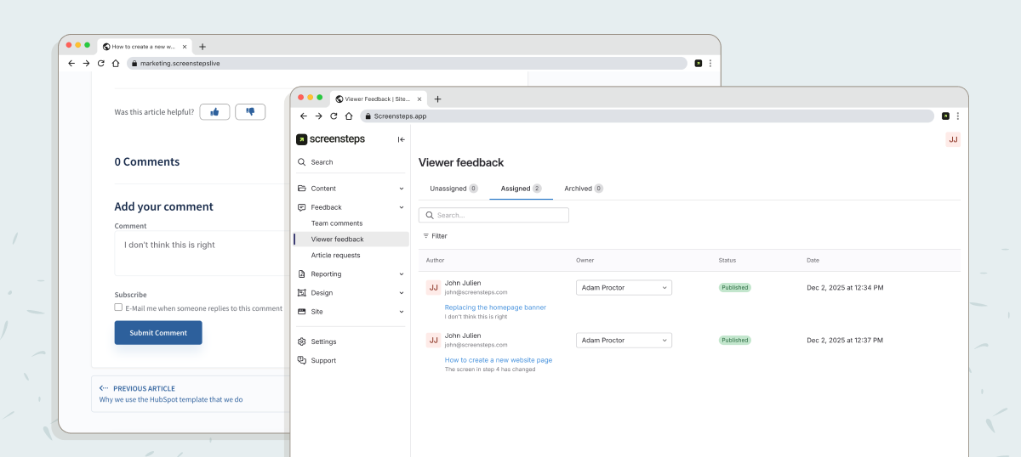The width and height of the screenshot is (1021, 457).
Task: Select Team comments in the sidebar
Action: [337, 223]
